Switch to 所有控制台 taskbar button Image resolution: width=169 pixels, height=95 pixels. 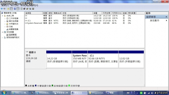tap(44, 93)
